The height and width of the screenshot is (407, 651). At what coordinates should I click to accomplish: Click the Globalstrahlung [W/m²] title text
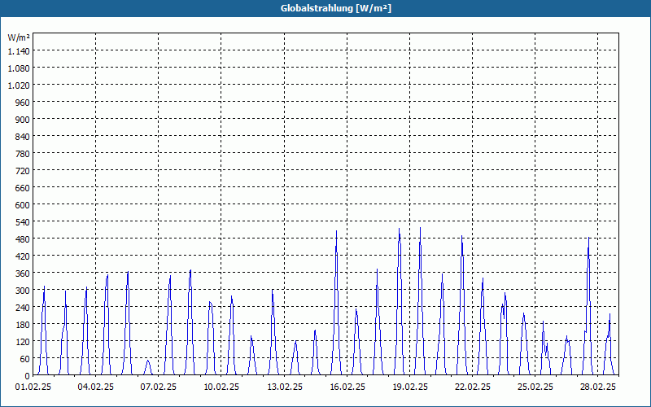click(x=335, y=8)
